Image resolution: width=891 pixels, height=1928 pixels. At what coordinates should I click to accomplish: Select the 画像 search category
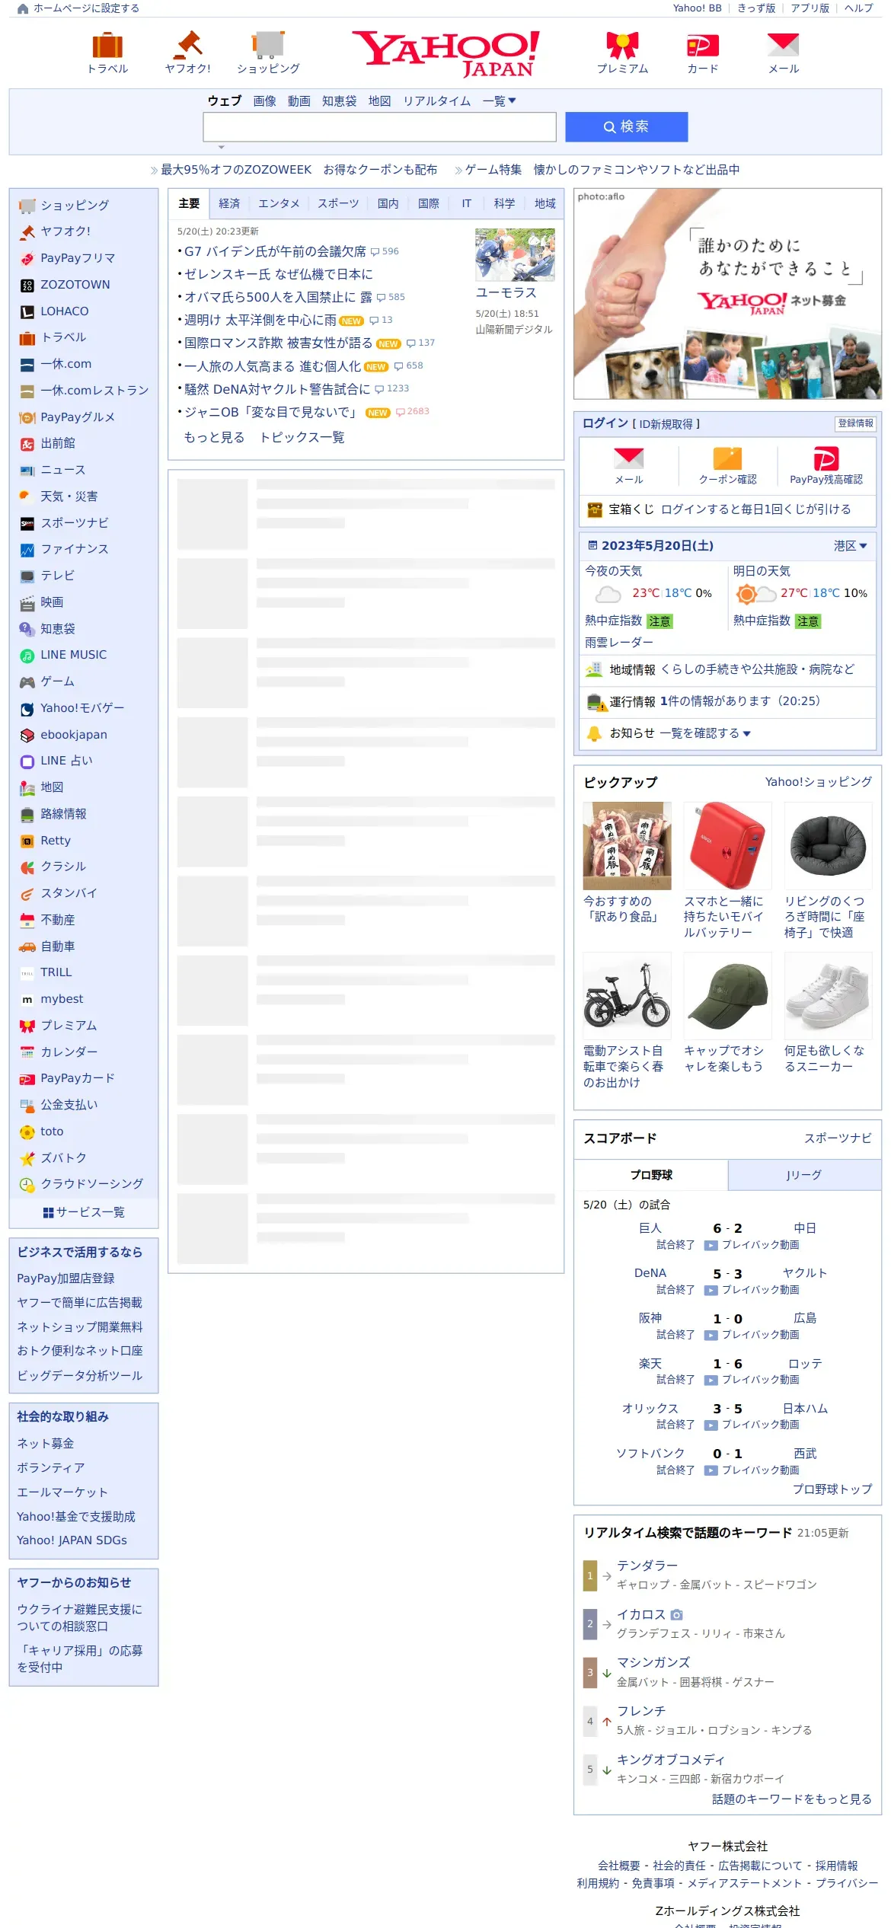[x=264, y=101]
